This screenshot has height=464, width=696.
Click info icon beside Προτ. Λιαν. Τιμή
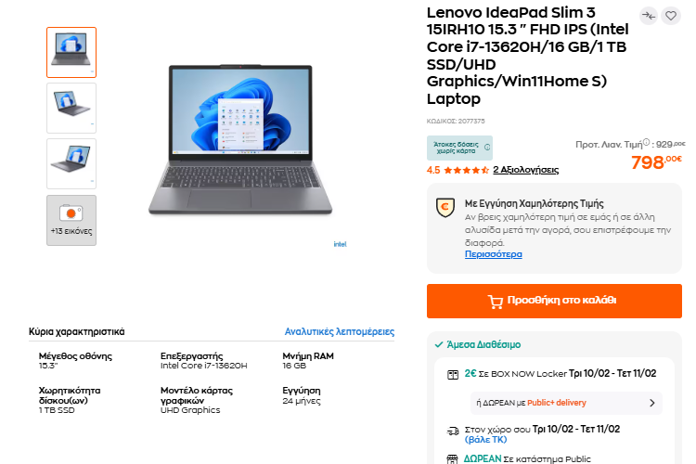pyautogui.click(x=646, y=142)
